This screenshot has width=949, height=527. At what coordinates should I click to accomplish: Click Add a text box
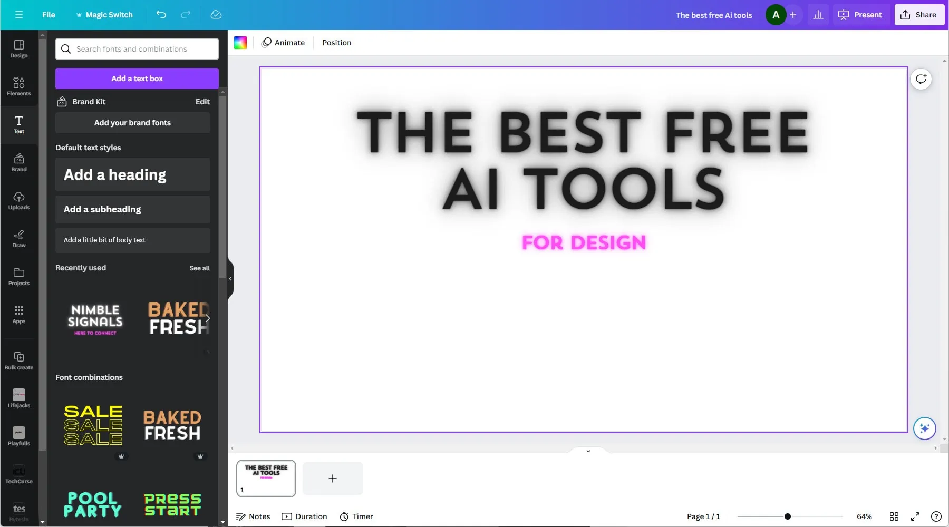[x=137, y=79]
